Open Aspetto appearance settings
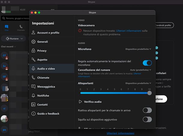The height and width of the screenshot is (136, 183). 52,60
